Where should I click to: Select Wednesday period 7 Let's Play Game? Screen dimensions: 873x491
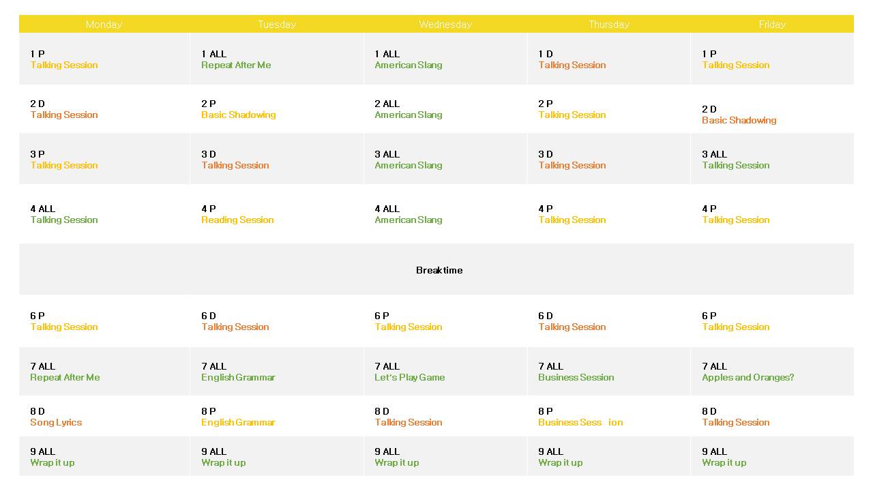409,377
